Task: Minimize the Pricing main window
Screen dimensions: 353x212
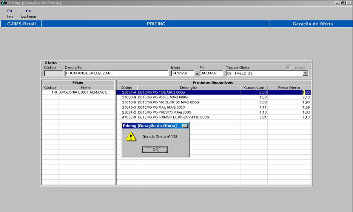Action: [x=337, y=3]
